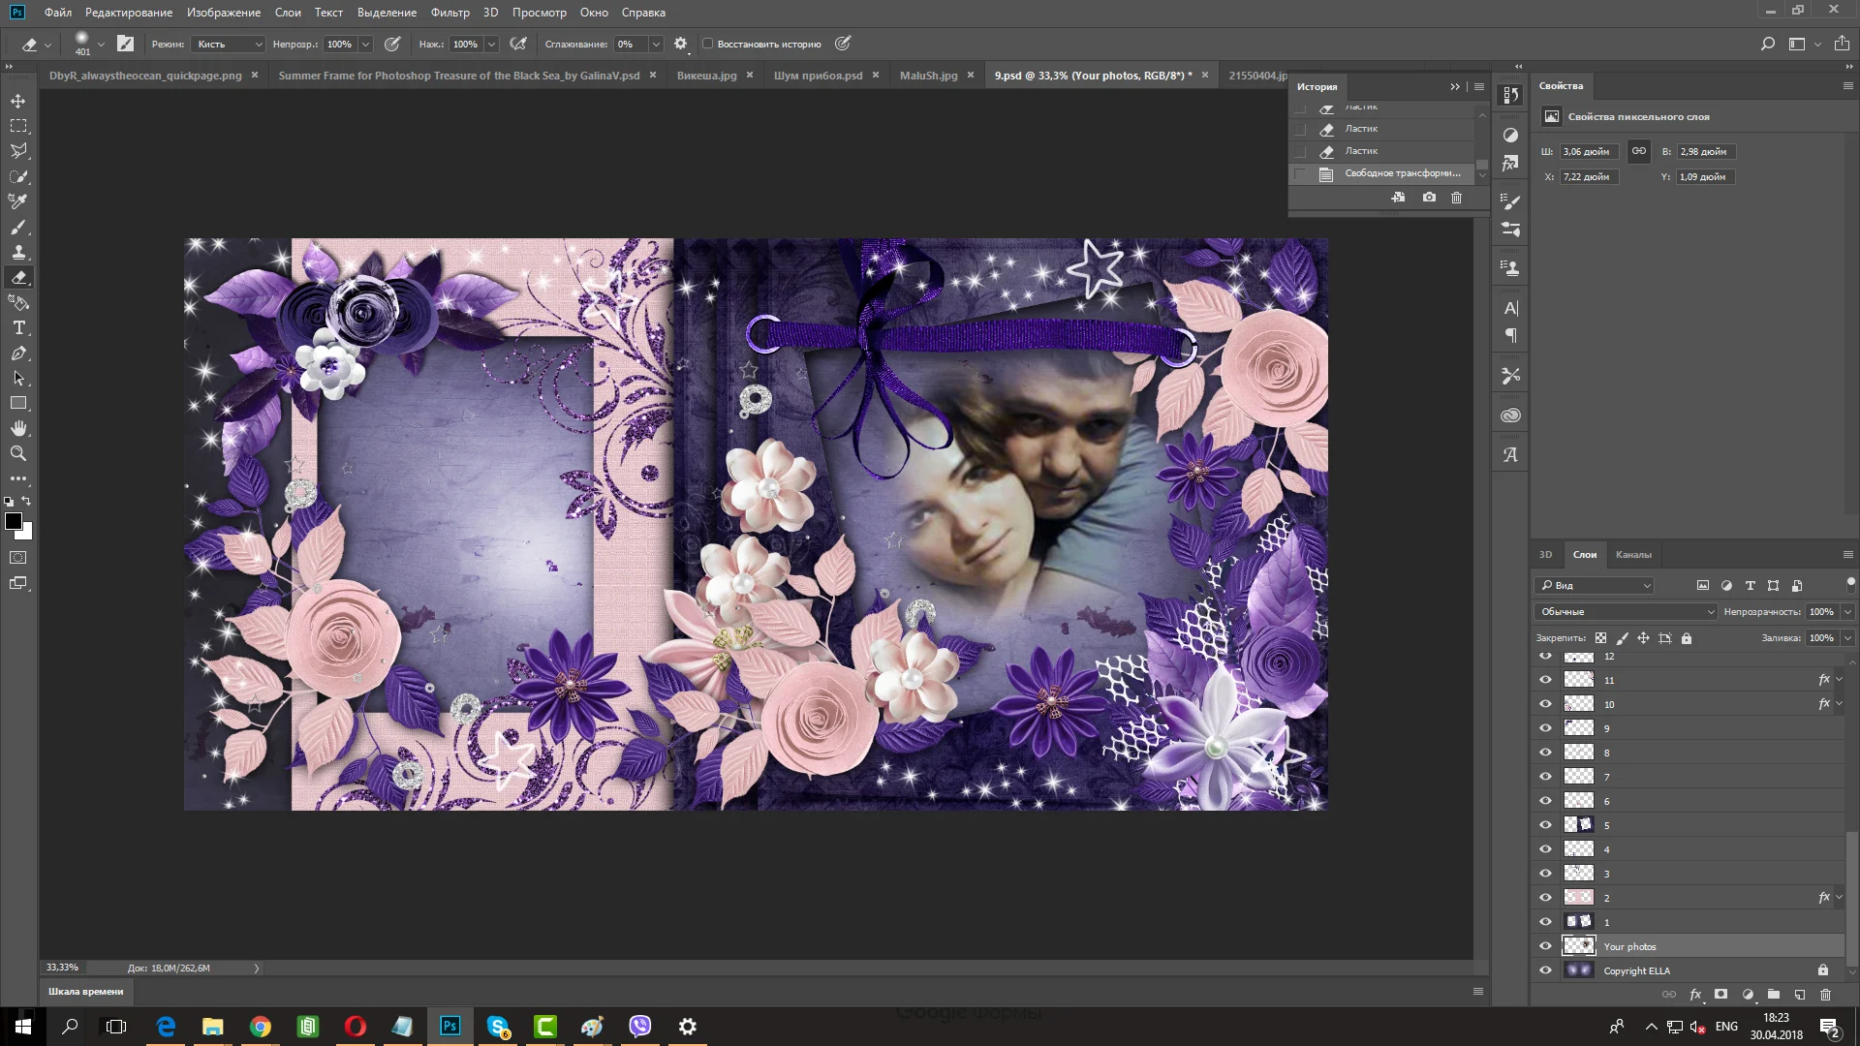The height and width of the screenshot is (1046, 1860).
Task: Switch to the Channels tab
Action: [x=1632, y=555]
